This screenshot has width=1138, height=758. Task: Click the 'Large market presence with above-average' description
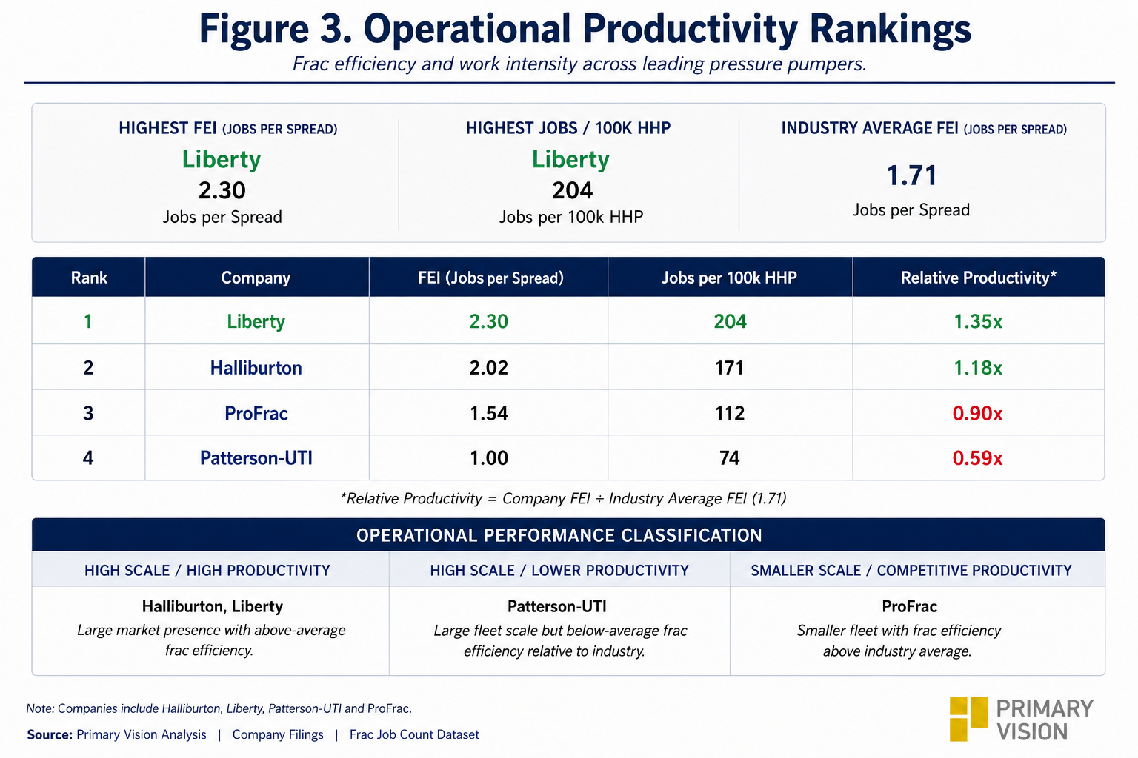pos(211,640)
